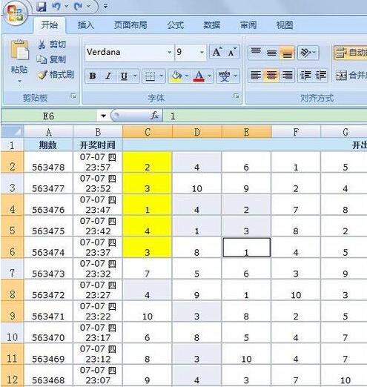
Task: Open the Name Box dropdown arrow
Action: point(103,116)
